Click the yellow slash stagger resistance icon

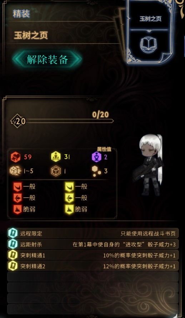[x=69, y=187]
